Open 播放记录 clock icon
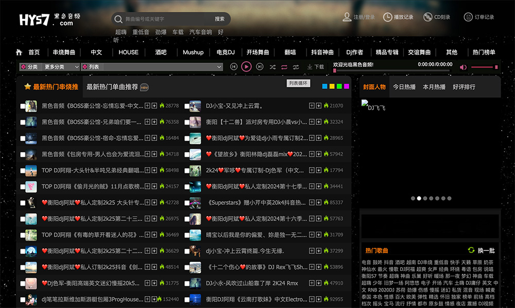The image size is (515, 308). 388,17
